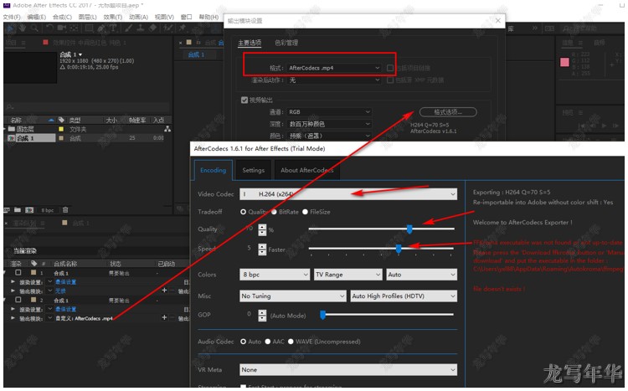Select the Brush tool
The image size is (628, 391).
[129, 28]
